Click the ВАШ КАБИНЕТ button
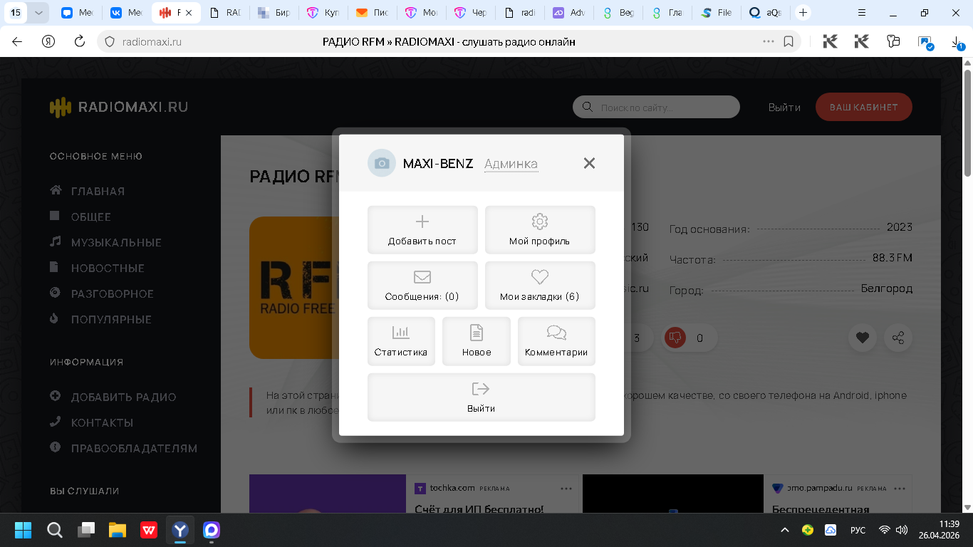This screenshot has width=973, height=547. click(x=864, y=107)
